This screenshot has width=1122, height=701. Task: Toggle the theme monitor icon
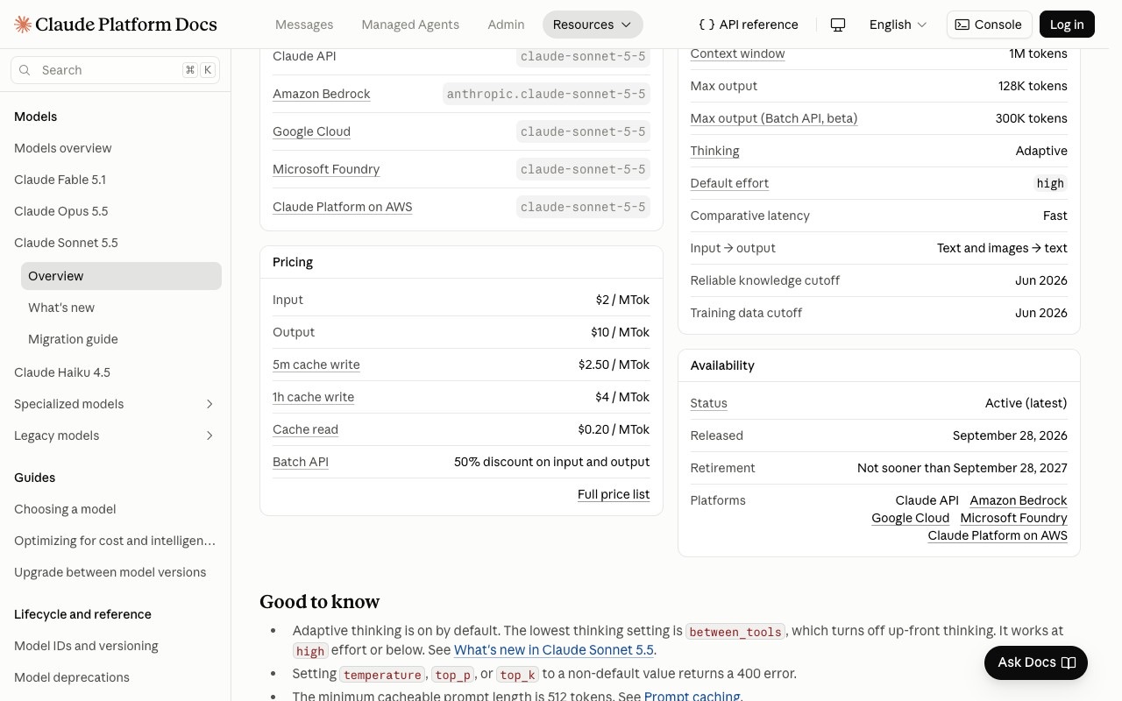tap(838, 25)
